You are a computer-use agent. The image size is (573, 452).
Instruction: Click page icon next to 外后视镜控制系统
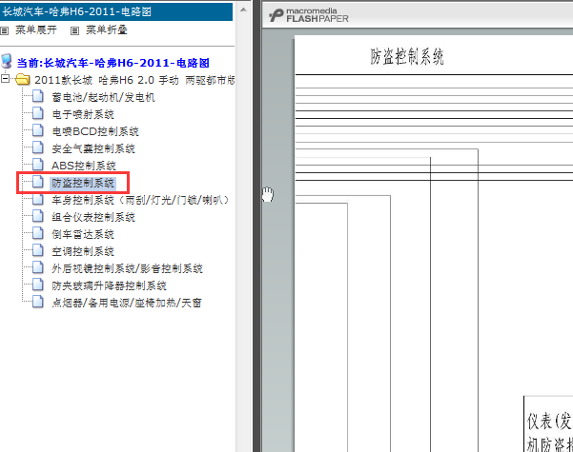click(x=37, y=267)
